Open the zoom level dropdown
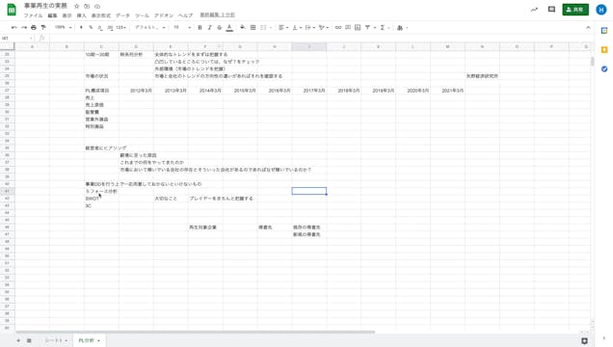 pyautogui.click(x=63, y=27)
